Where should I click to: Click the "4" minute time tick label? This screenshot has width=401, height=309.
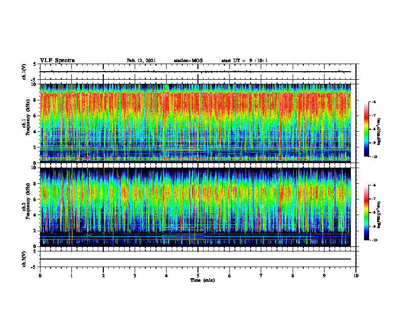[x=167, y=276]
